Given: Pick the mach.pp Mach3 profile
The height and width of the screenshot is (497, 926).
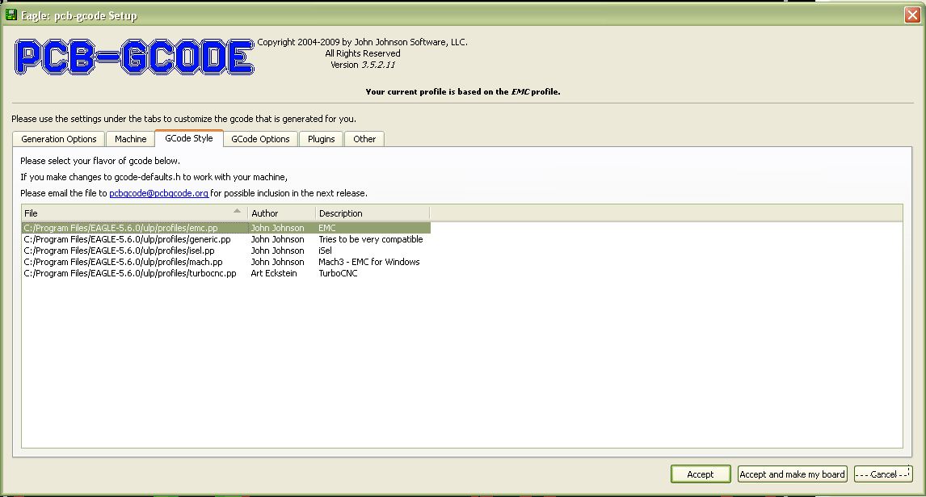Looking at the screenshot, I should click(123, 262).
